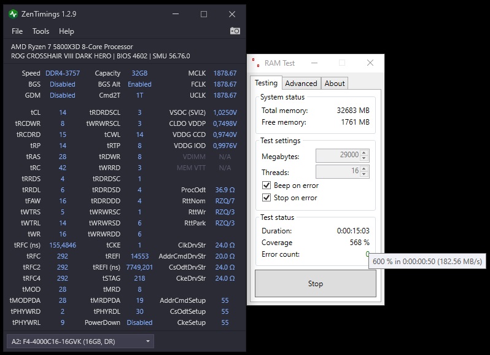Viewport: 490px width, 355px height.
Task: Click the ROG CROSSHAIR VIII DARK HERO BIOS line
Action: tap(100, 56)
